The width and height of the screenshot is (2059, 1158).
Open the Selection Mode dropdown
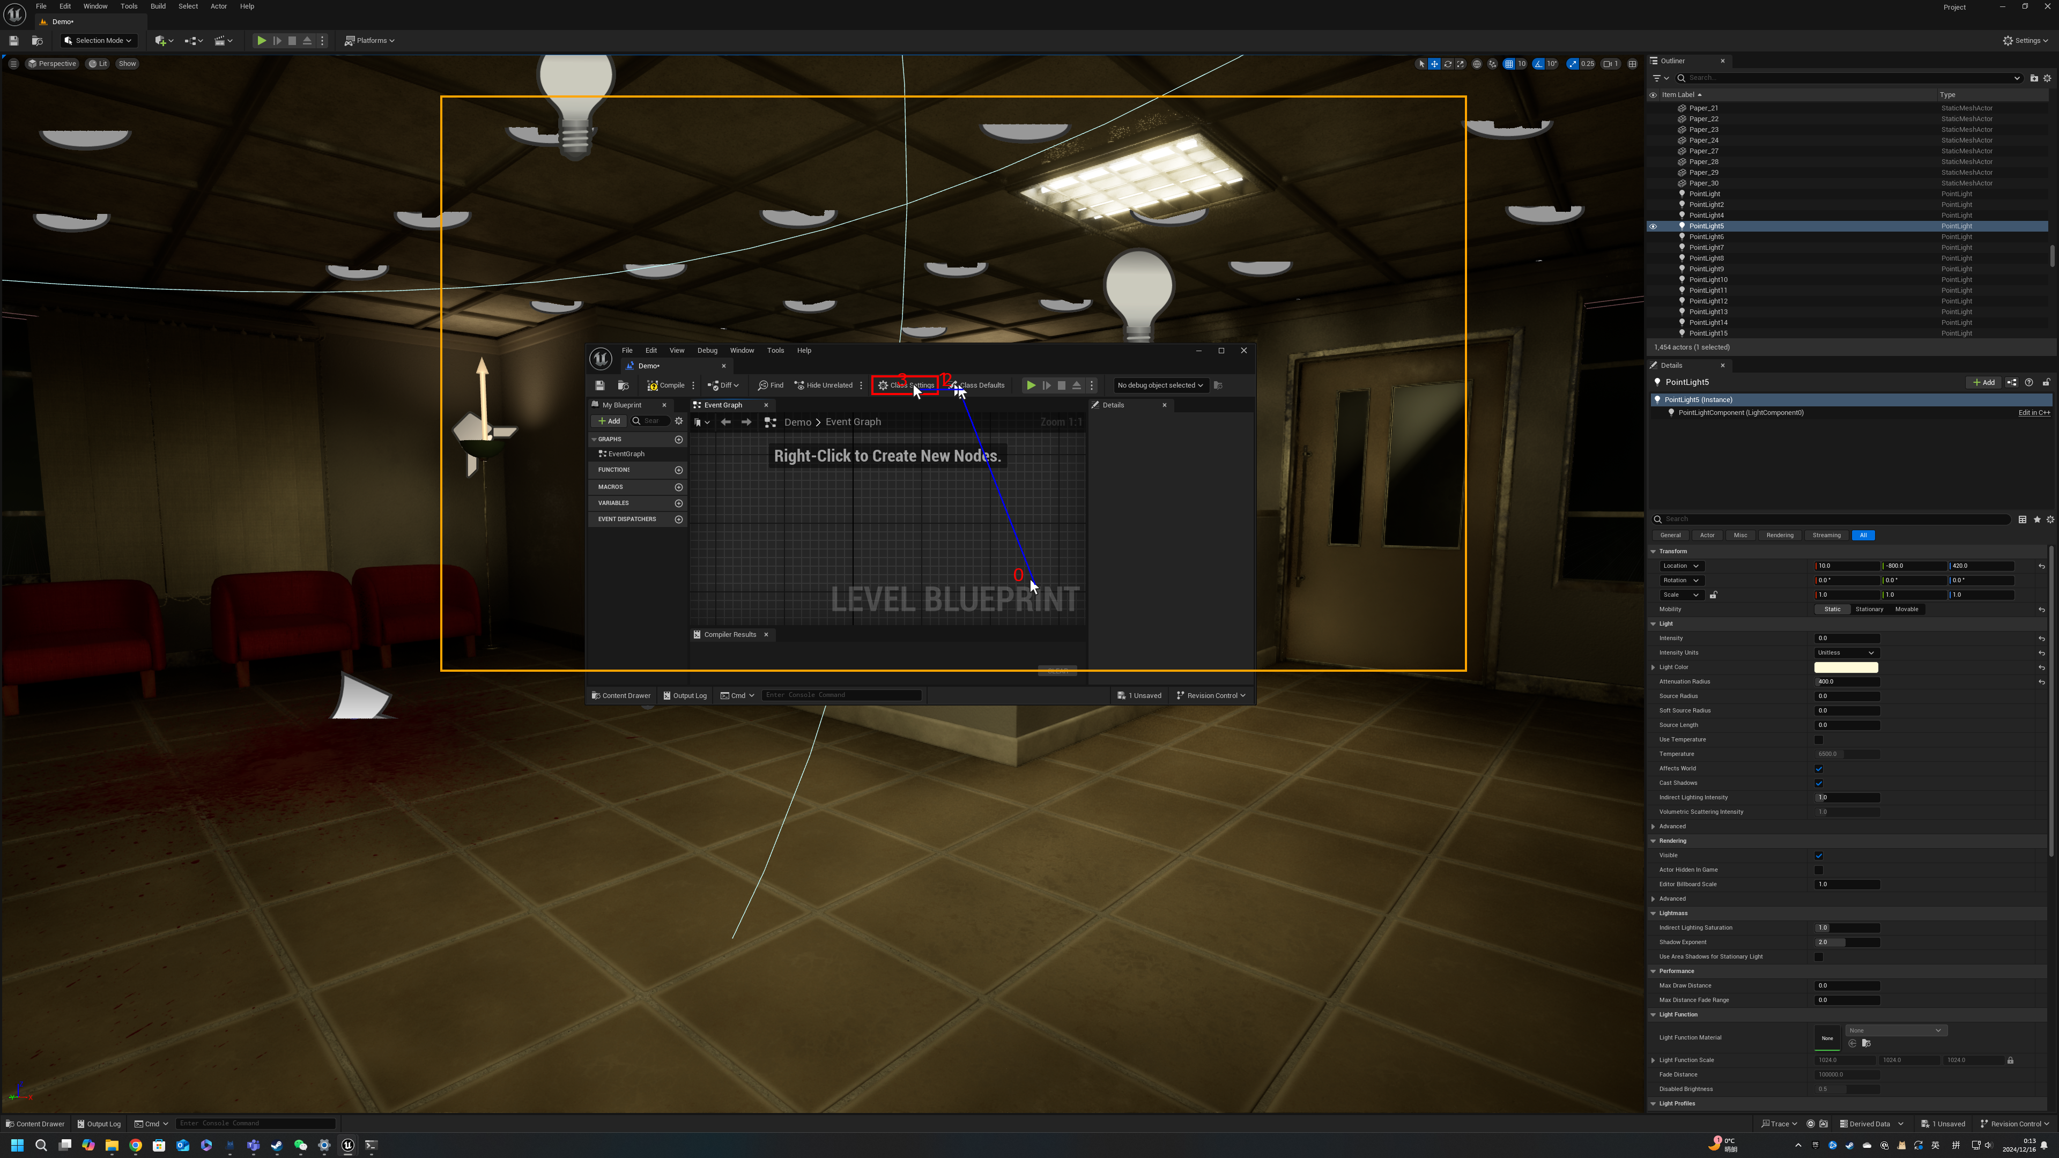[98, 41]
